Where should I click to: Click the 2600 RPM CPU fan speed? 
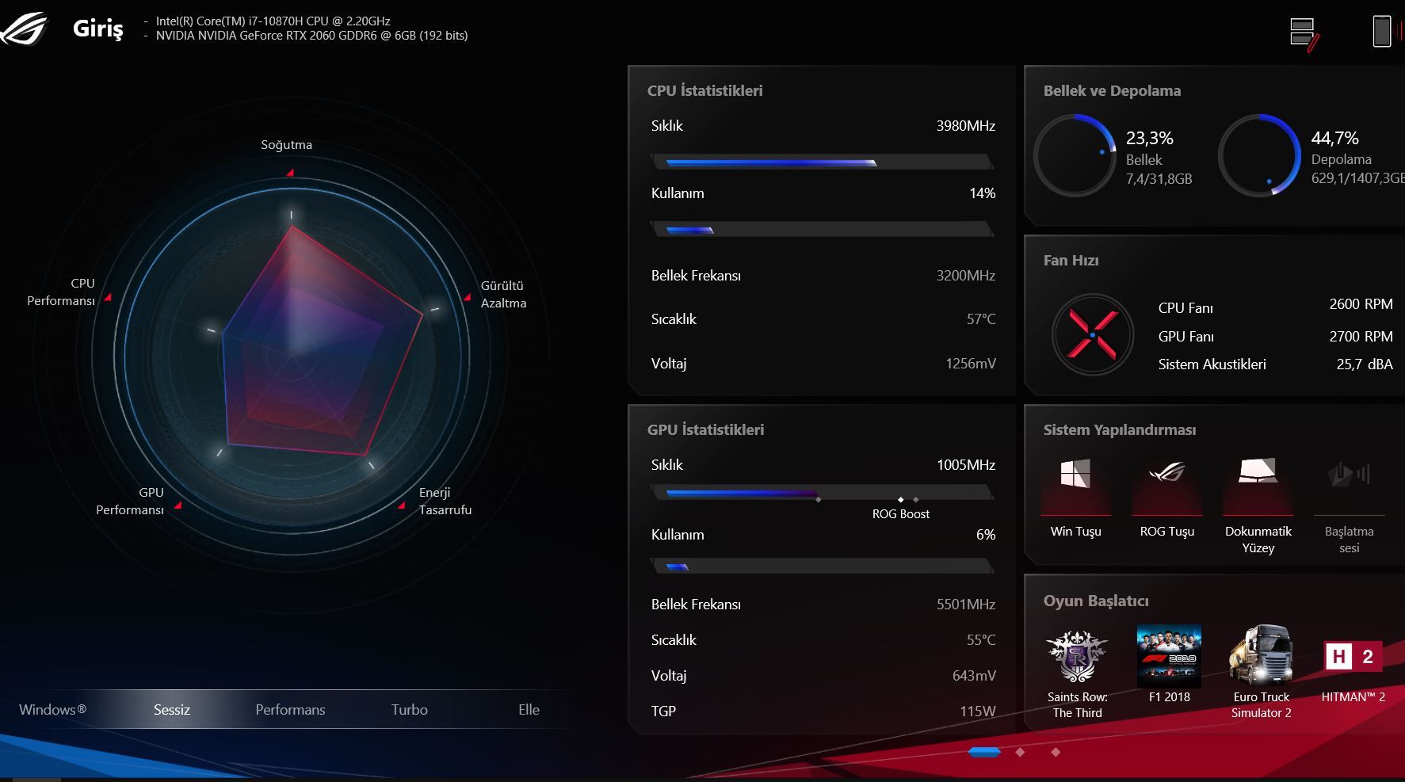[1361, 304]
